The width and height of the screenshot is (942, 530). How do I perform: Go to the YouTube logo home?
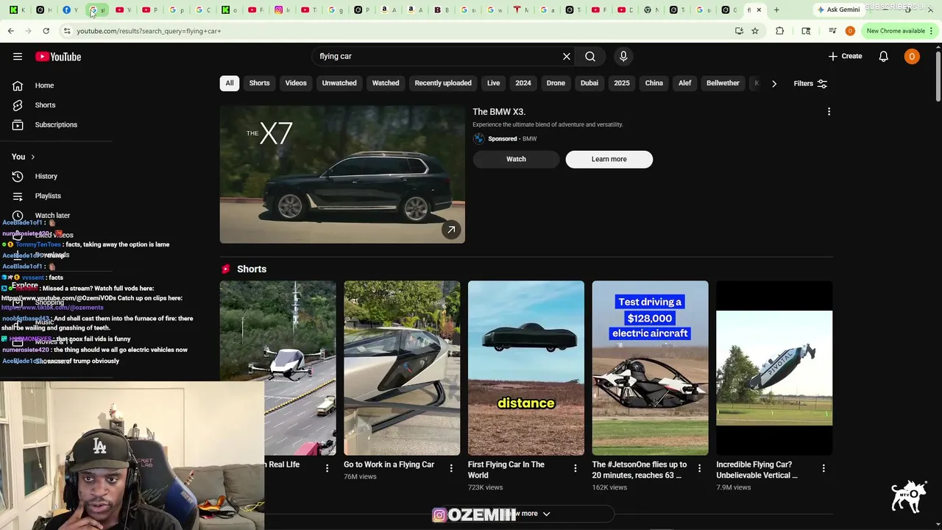(x=58, y=57)
